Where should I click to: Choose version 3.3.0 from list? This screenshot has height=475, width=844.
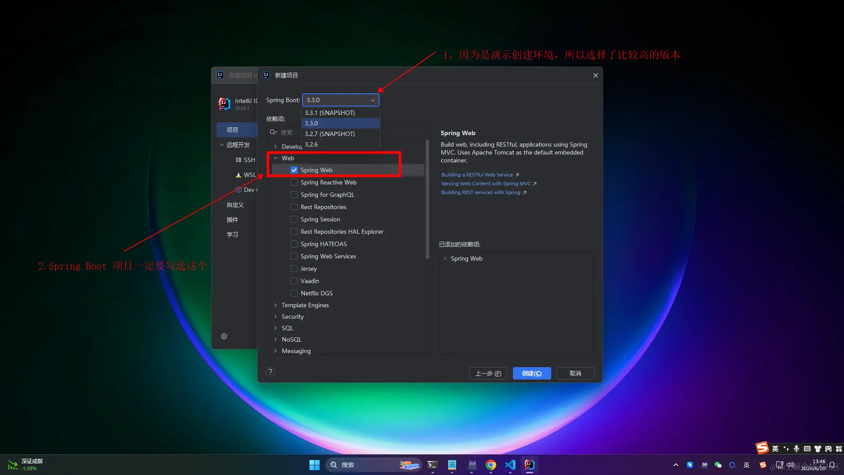(x=340, y=123)
